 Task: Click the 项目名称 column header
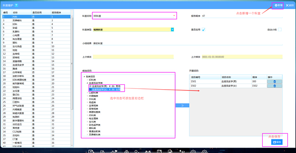pos(236,77)
